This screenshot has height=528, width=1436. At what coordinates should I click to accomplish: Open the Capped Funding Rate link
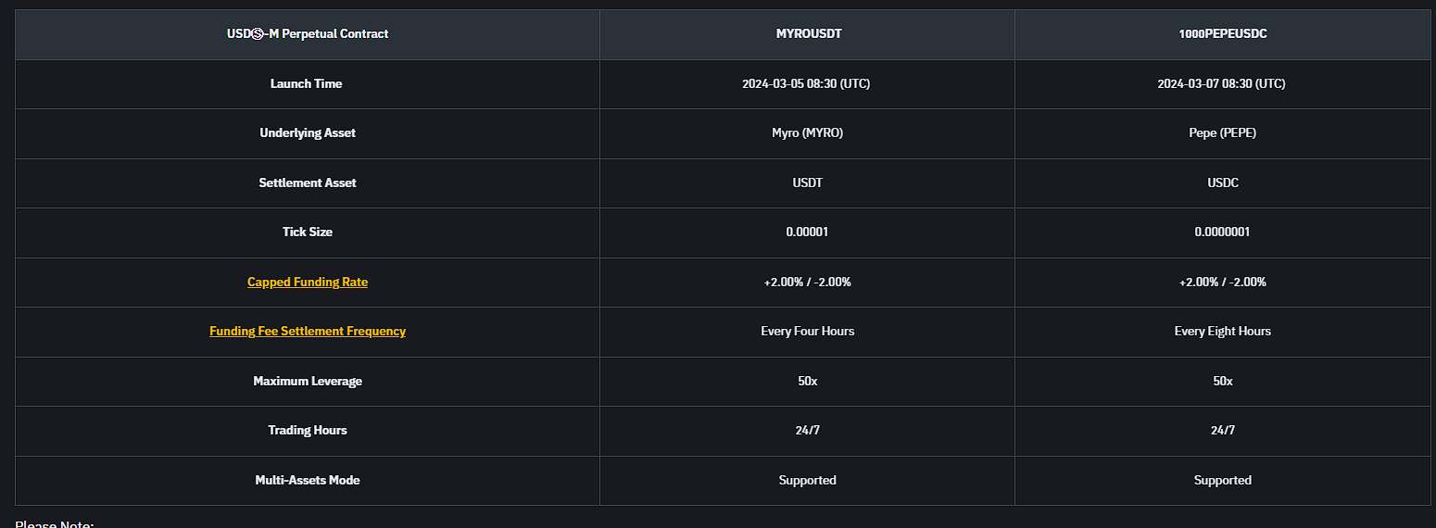pyautogui.click(x=307, y=282)
